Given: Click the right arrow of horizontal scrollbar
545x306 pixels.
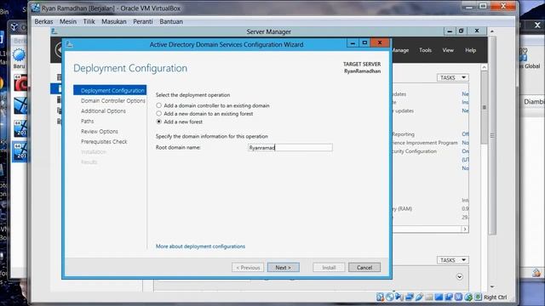Looking at the screenshot, I should tap(465, 229).
